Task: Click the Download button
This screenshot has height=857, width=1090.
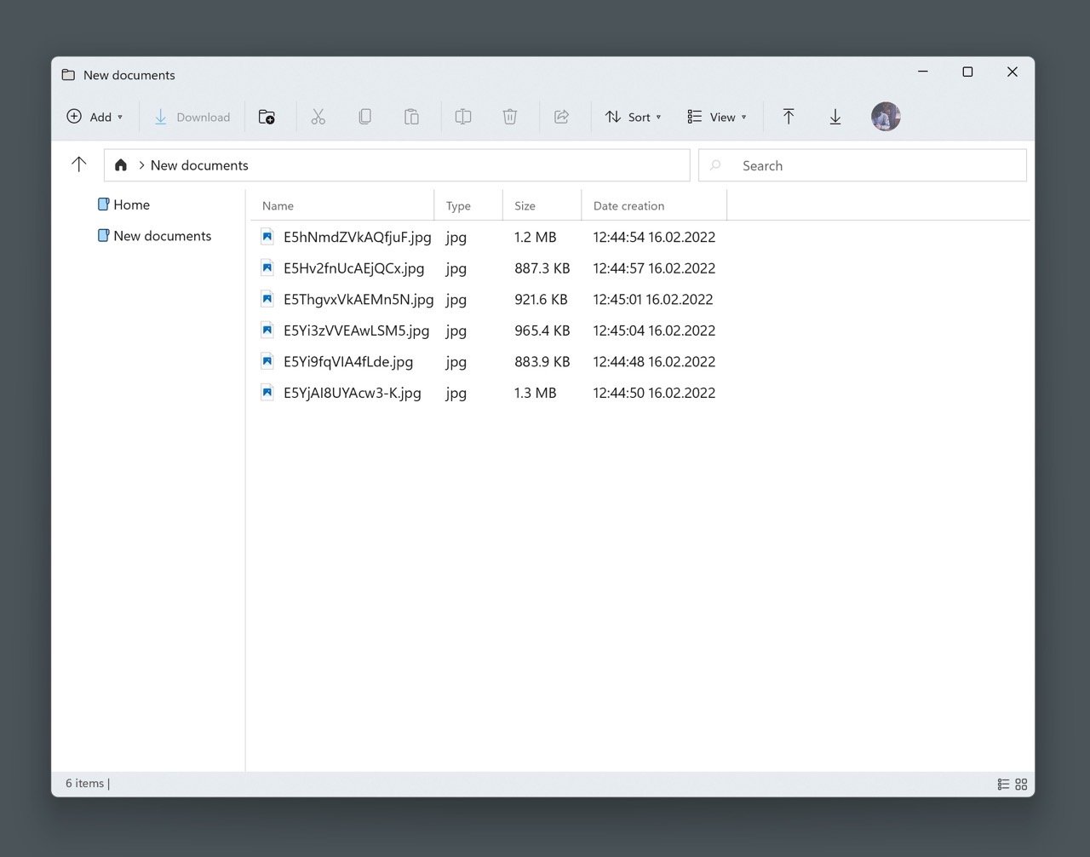Action: pos(192,117)
